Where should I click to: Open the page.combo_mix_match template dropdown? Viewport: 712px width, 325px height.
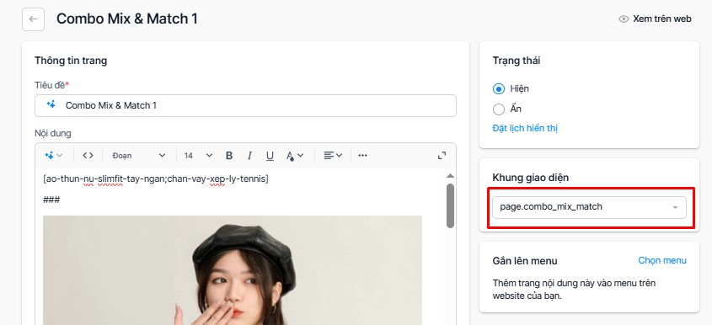pyautogui.click(x=589, y=207)
